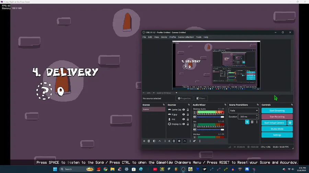Decrease transition duration with down arrow
The image size is (309, 173).
(x=257, y=118)
